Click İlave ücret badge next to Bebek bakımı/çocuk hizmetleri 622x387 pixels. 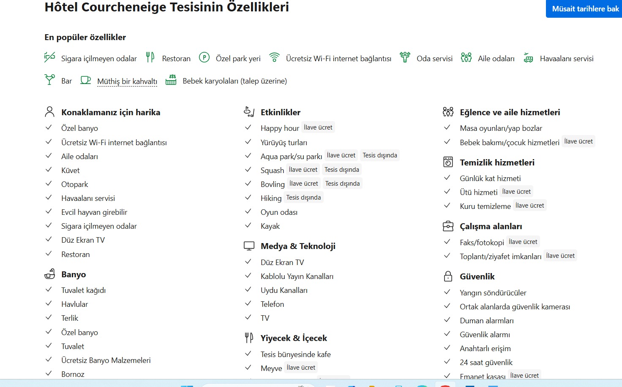(578, 141)
